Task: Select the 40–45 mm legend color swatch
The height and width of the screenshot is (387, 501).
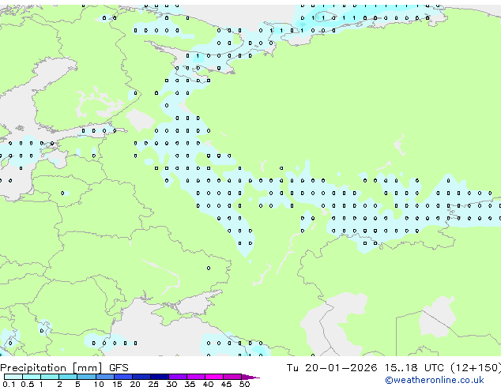Action: click(214, 377)
